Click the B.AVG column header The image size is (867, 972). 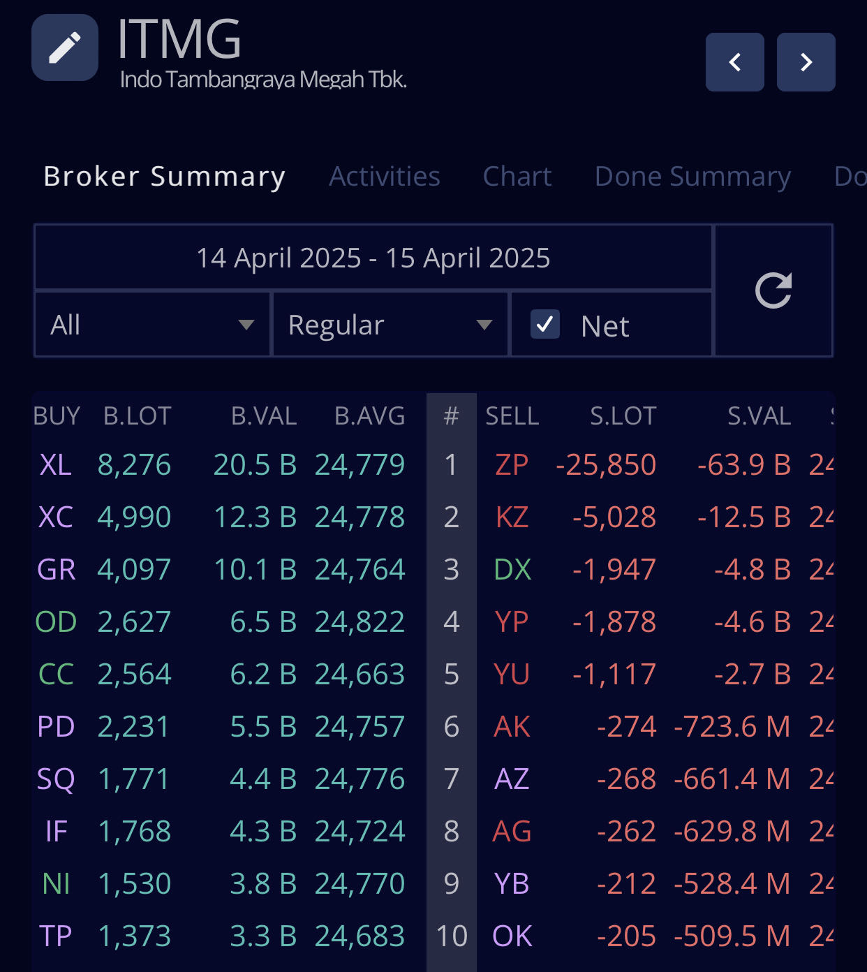[x=369, y=416]
